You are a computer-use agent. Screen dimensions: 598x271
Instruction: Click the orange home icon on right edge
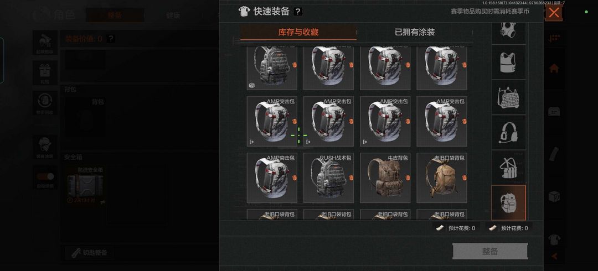pyautogui.click(x=554, y=69)
